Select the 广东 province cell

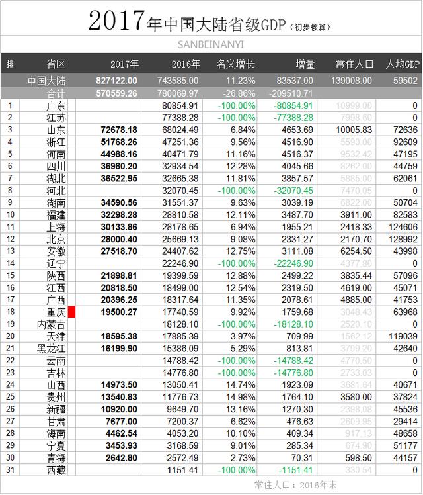pos(56,105)
